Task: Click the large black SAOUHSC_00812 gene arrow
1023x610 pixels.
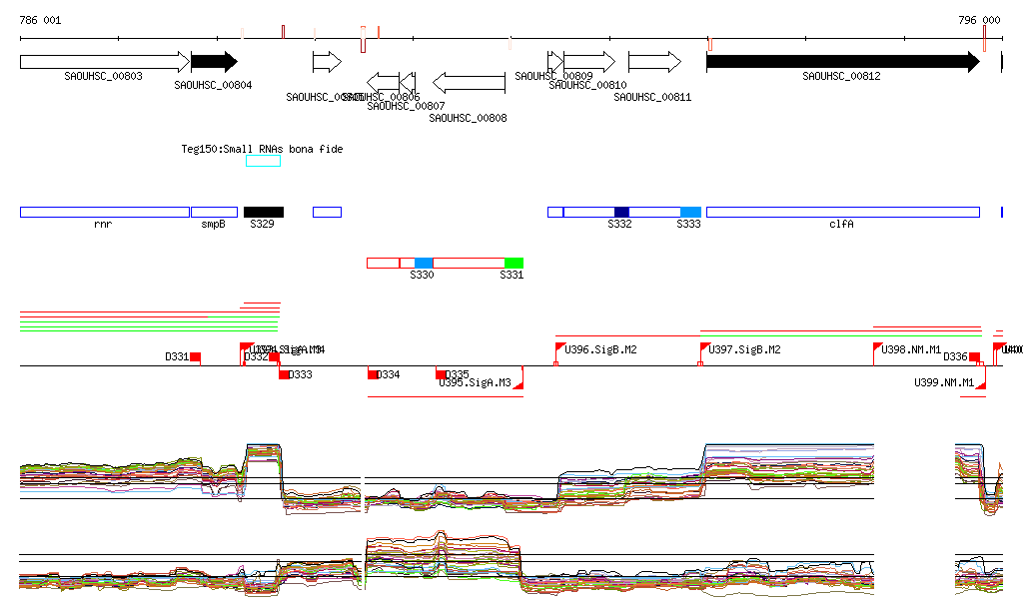Action: click(843, 62)
